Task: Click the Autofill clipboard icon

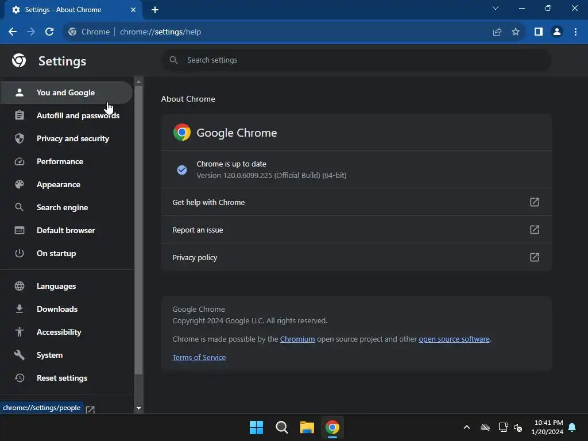Action: pyautogui.click(x=20, y=115)
